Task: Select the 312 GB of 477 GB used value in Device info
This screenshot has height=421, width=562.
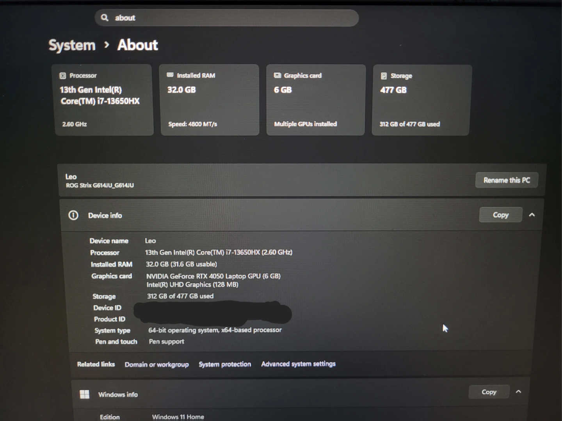Action: pos(180,296)
